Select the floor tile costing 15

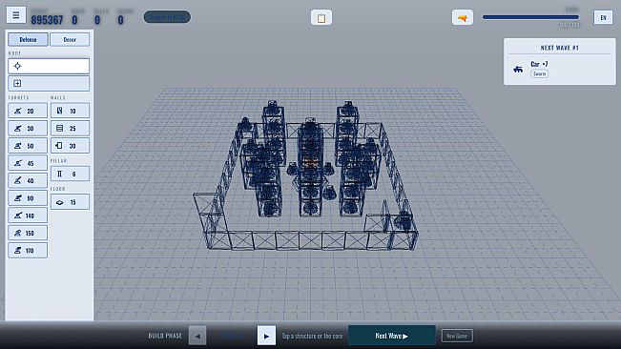click(70, 202)
